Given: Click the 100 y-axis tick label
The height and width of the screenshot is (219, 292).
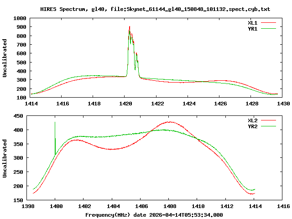Looking at the screenshot, I should point(21,98).
